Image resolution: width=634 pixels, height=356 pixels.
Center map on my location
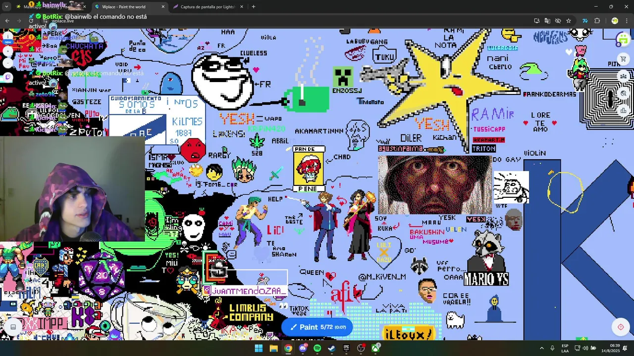point(621,327)
